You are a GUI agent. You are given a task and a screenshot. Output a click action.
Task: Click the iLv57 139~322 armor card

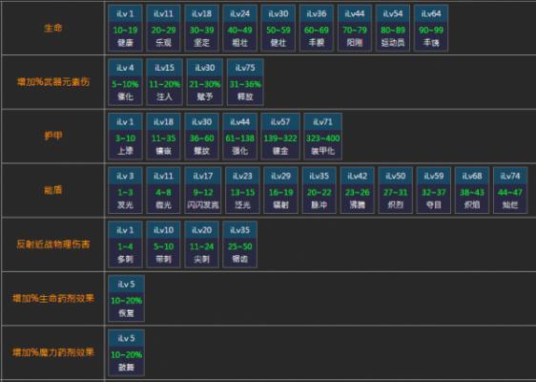[280, 137]
